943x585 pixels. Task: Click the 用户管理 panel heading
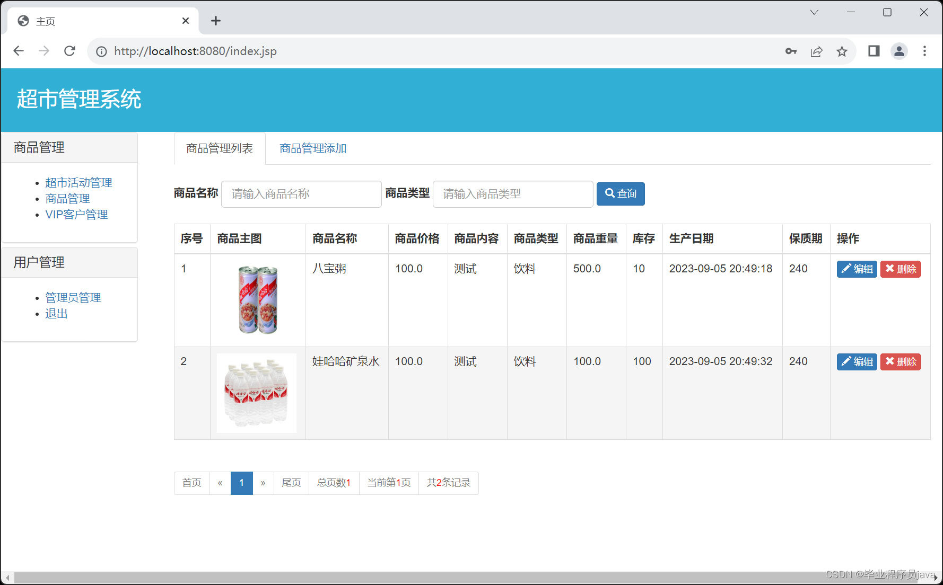[x=69, y=262]
